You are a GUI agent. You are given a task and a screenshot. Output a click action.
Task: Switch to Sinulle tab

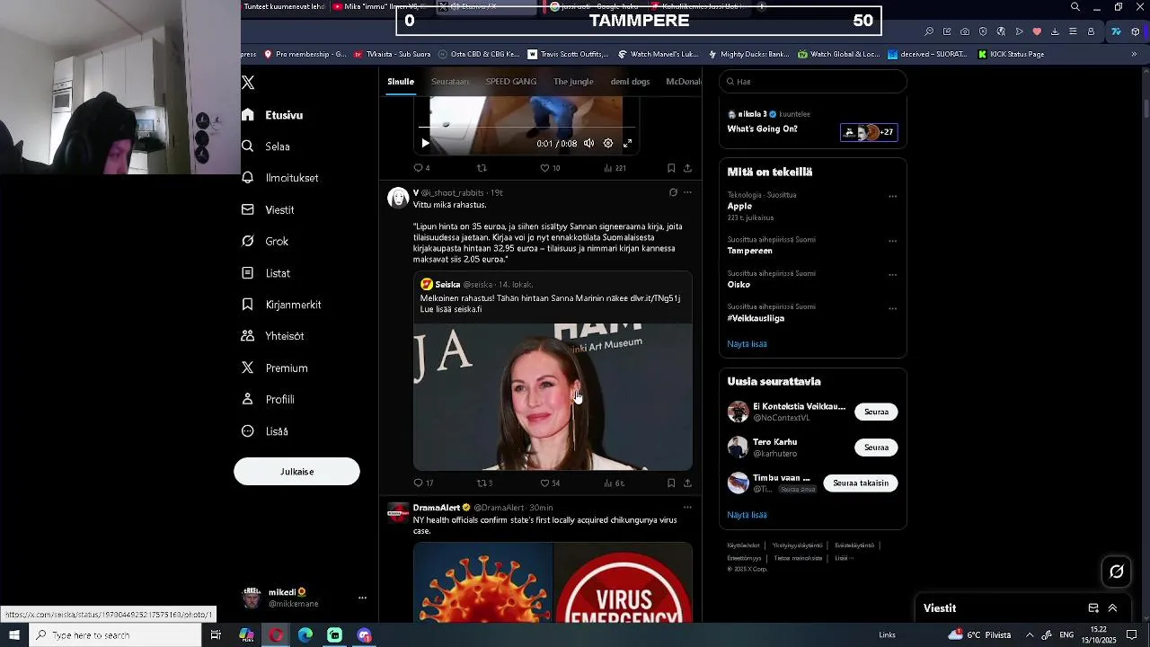[401, 82]
